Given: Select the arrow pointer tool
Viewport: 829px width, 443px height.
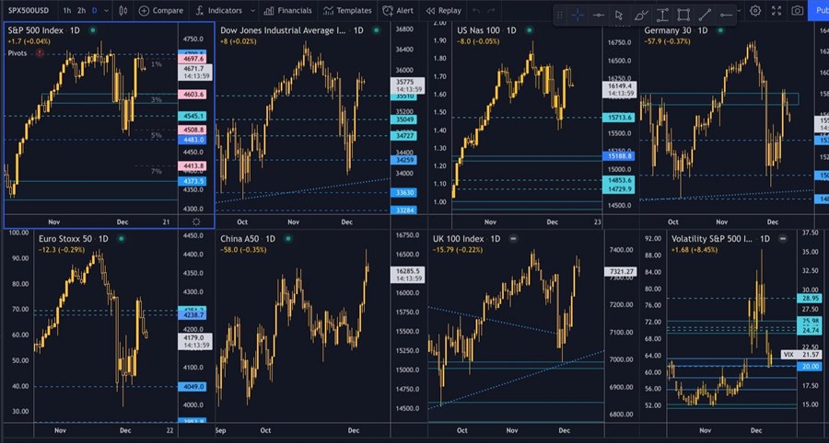Looking at the screenshot, I should click(619, 16).
